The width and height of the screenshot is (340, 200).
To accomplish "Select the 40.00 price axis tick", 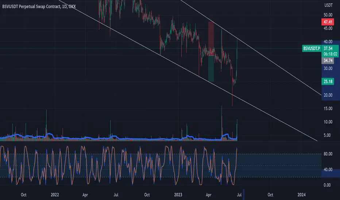I will [328, 42].
